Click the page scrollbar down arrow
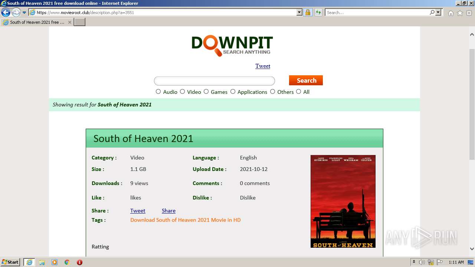 [472, 249]
